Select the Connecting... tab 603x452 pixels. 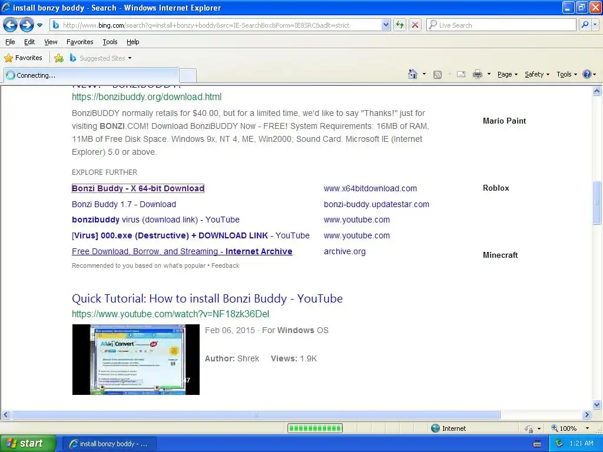point(91,75)
